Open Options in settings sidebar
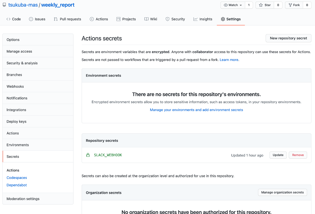The width and height of the screenshot is (315, 214). 38,40
